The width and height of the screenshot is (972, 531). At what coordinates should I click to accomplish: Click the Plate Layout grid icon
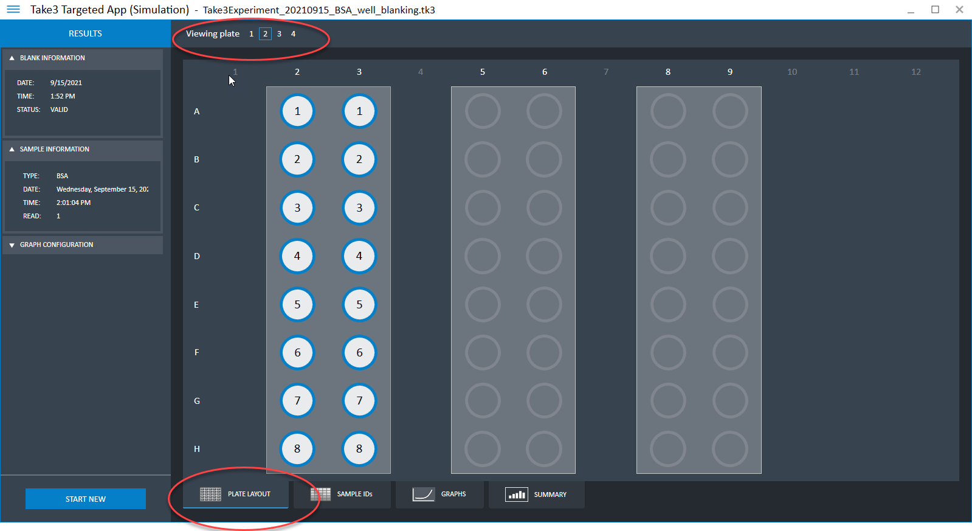pos(210,494)
